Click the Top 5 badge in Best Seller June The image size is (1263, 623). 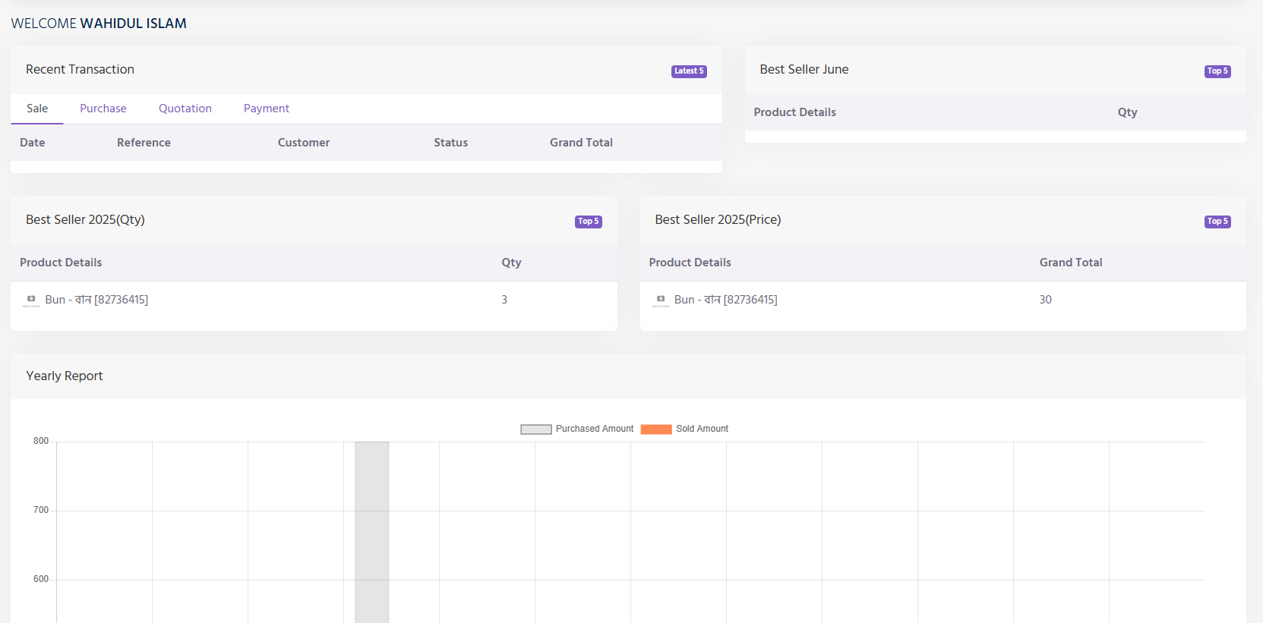click(x=1217, y=71)
